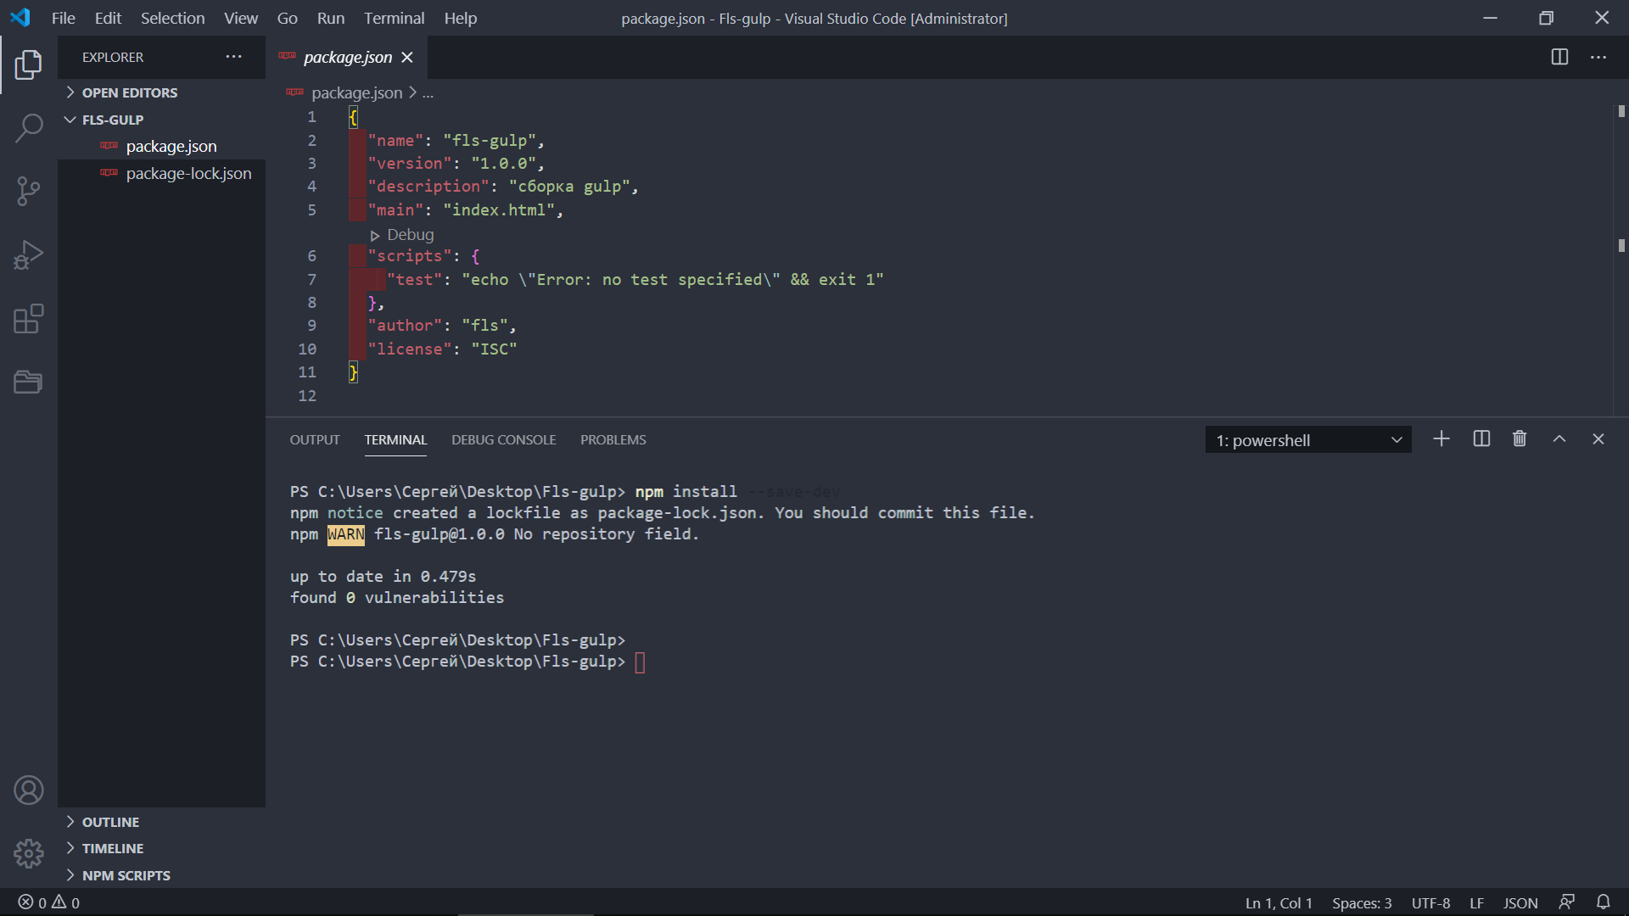Click the VS Code logo icon
Screen dimensions: 1629x916
[x=20, y=18]
